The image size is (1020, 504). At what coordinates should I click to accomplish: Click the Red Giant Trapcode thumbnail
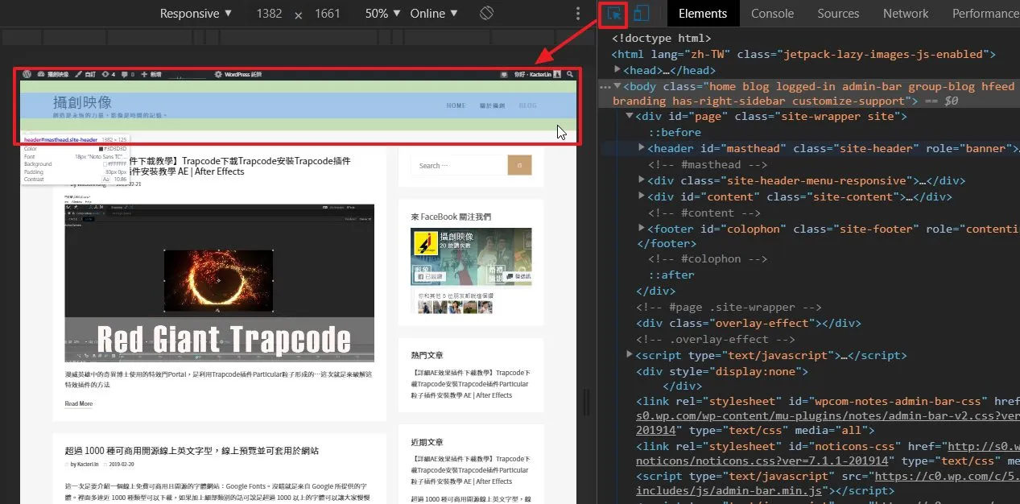click(x=219, y=283)
